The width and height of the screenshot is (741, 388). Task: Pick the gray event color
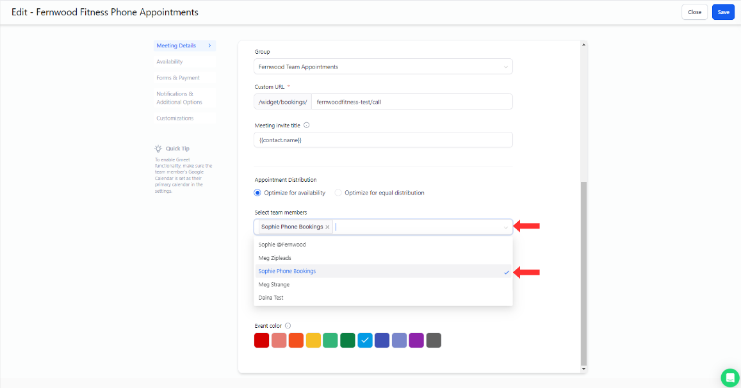point(434,340)
